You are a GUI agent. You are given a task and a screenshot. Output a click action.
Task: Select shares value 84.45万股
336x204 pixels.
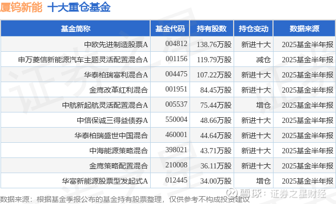point(216,90)
